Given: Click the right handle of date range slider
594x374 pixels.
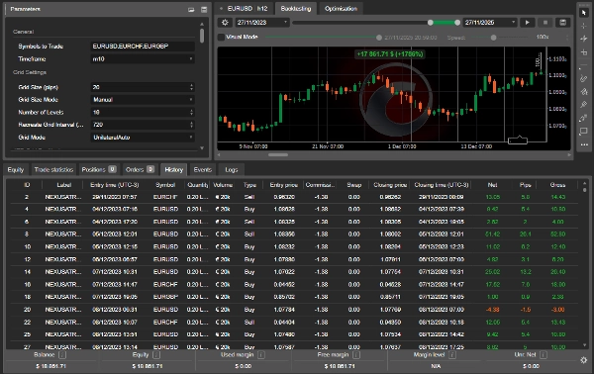Looking at the screenshot, I should tap(457, 23).
